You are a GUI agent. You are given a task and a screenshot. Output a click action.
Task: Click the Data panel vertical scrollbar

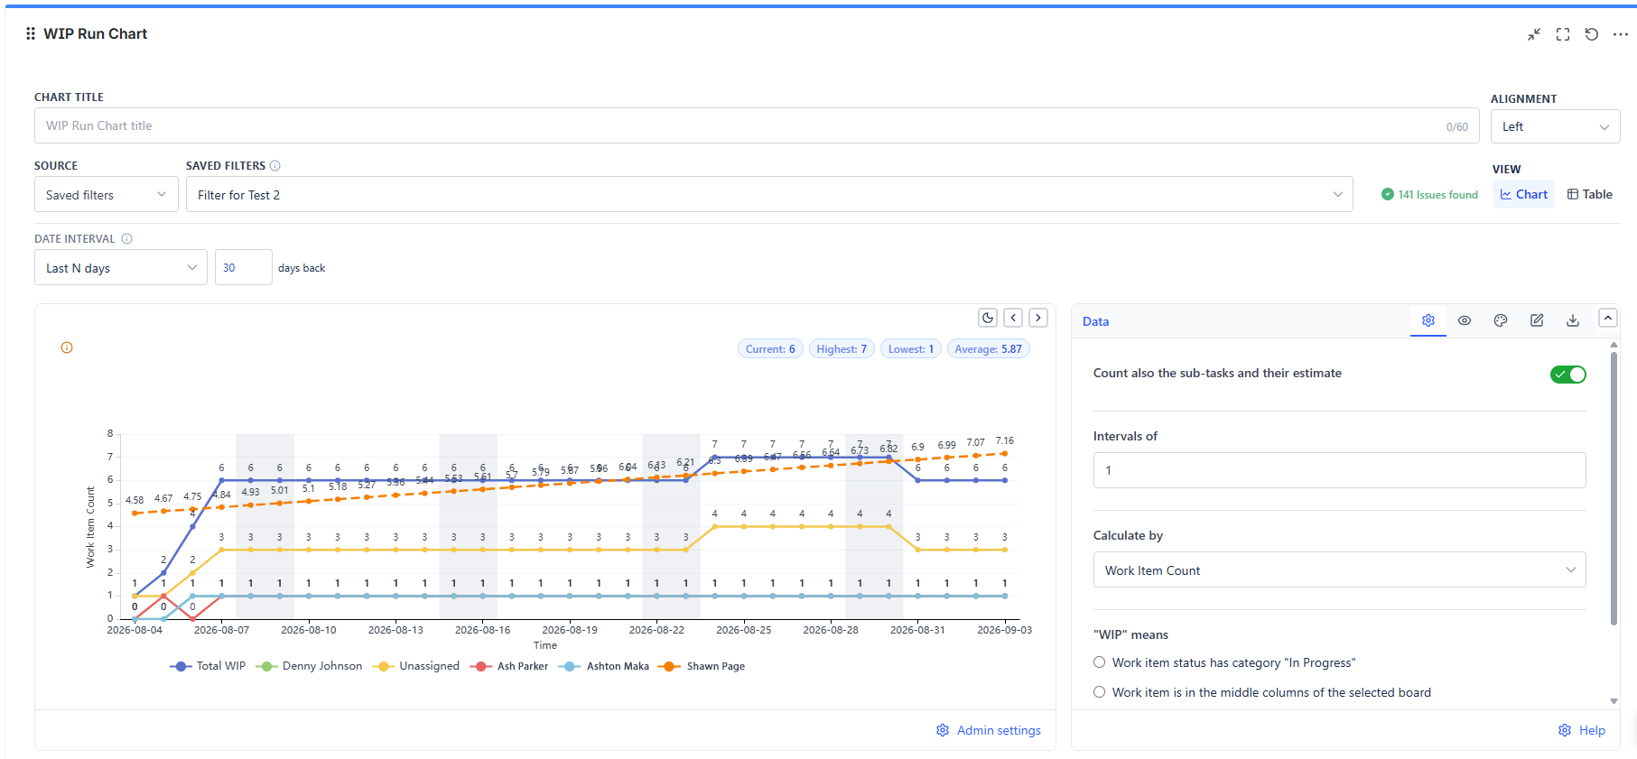(x=1614, y=488)
